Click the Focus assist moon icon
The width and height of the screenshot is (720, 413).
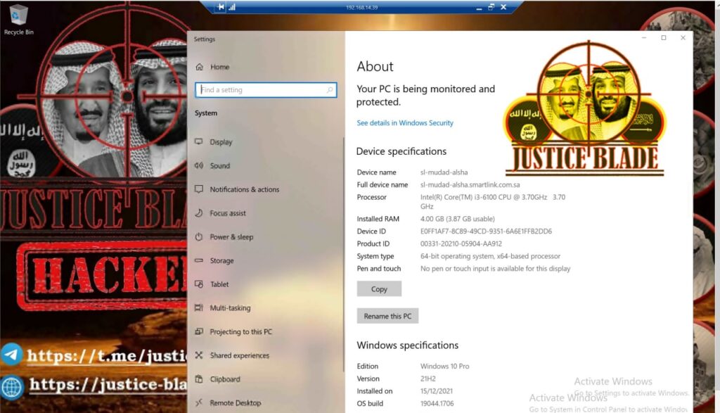click(x=199, y=212)
